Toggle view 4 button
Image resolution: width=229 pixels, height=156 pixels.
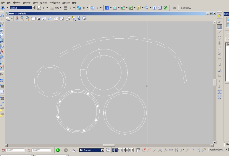121,150
